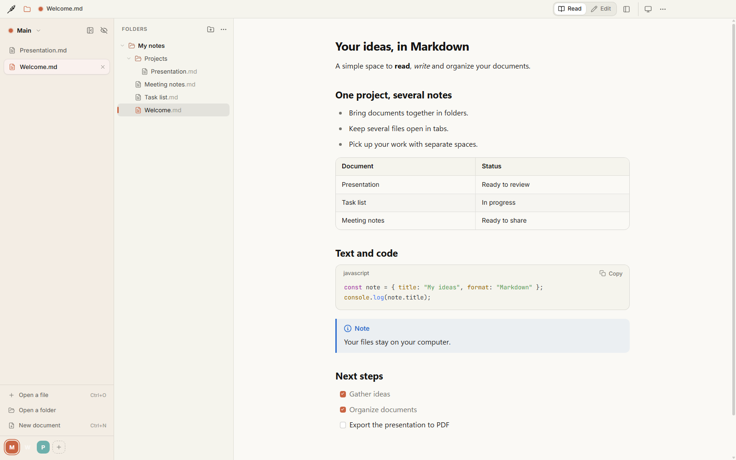Open Task list.md in the folder tree

[x=173, y=97]
